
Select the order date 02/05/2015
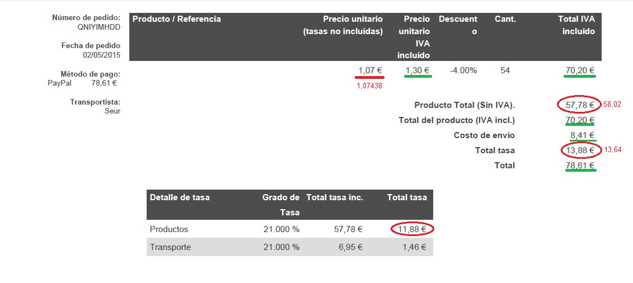pos(101,55)
